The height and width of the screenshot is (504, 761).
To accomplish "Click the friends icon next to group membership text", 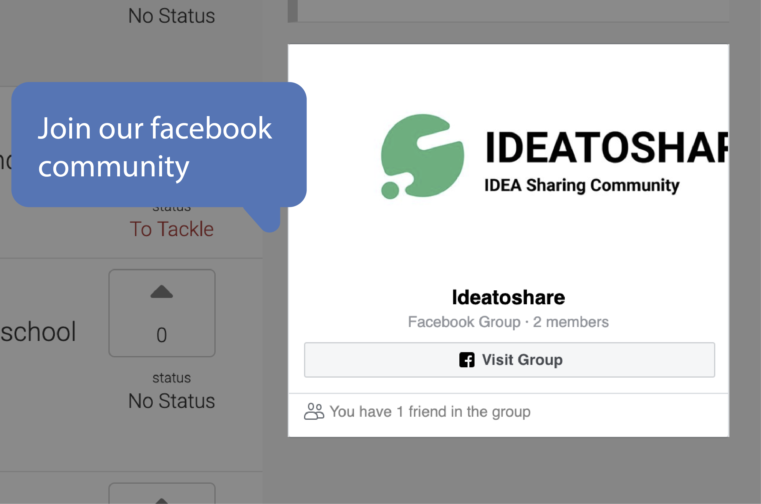I will (314, 412).
